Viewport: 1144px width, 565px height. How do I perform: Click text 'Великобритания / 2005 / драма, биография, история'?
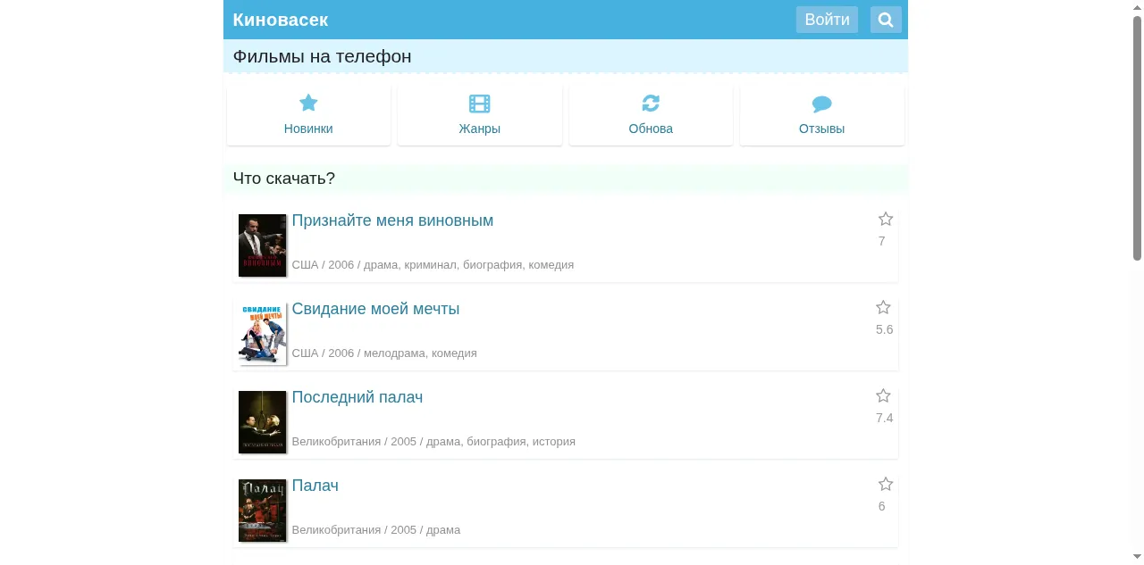click(433, 442)
